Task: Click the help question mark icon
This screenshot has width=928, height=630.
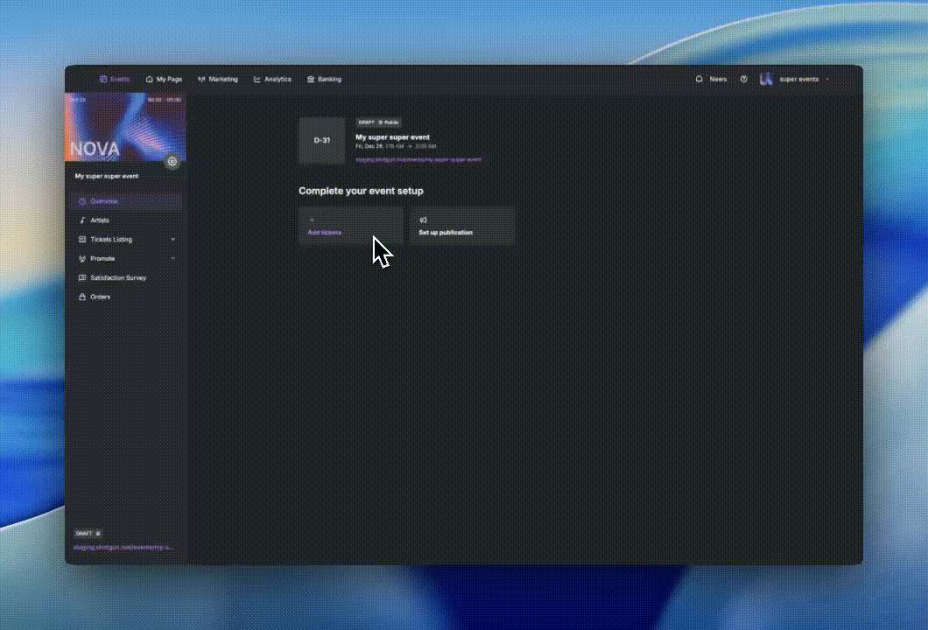Action: [744, 79]
